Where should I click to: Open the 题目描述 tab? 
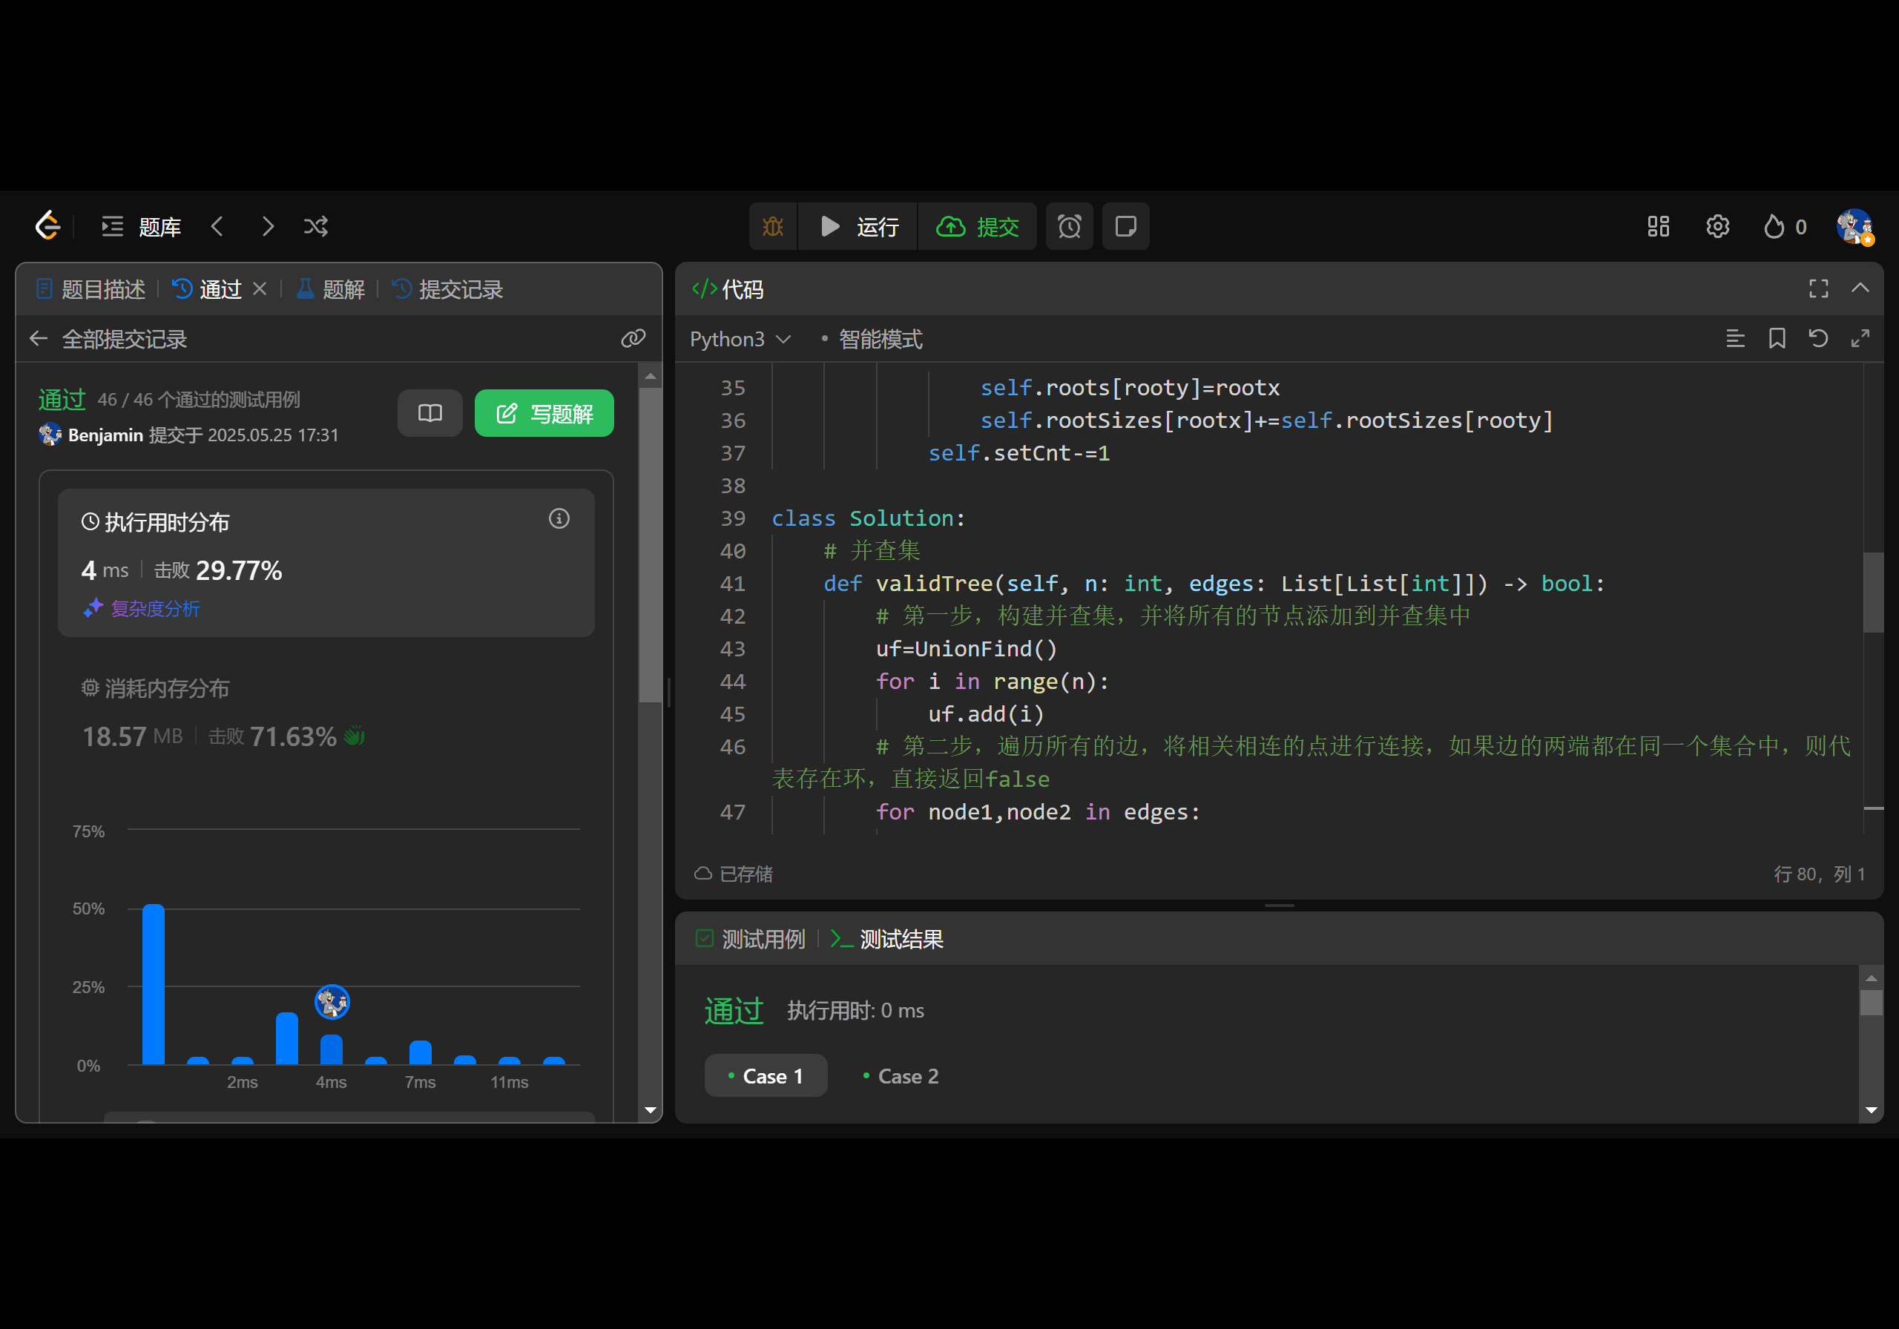[x=91, y=289]
